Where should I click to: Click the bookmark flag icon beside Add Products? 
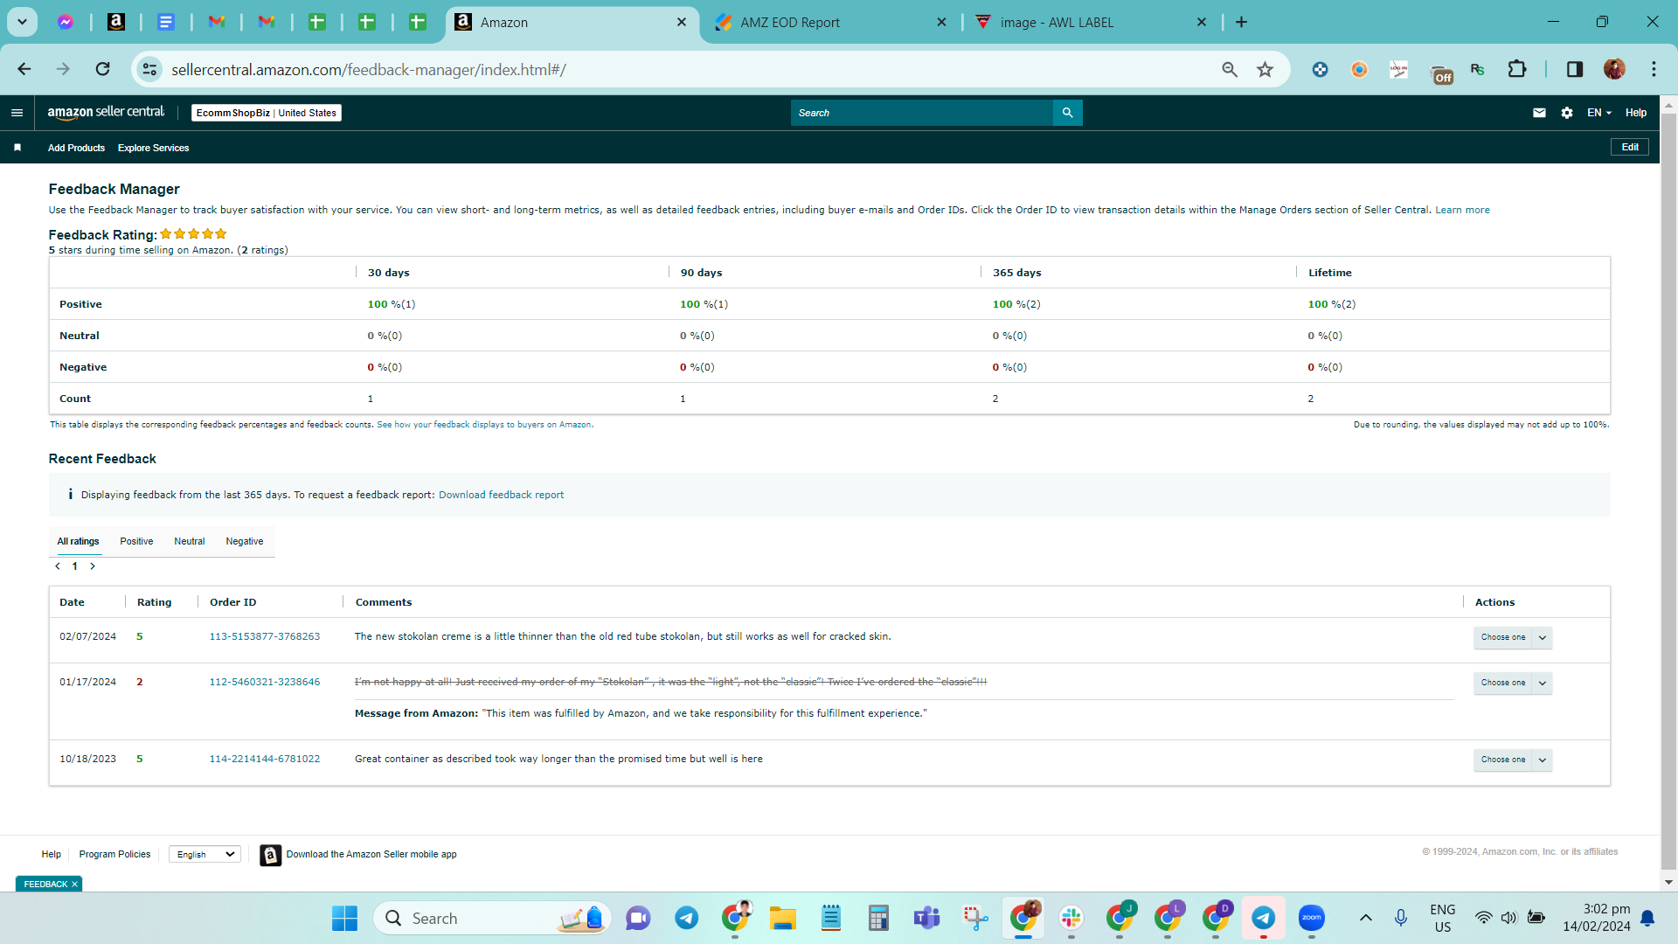click(x=17, y=148)
